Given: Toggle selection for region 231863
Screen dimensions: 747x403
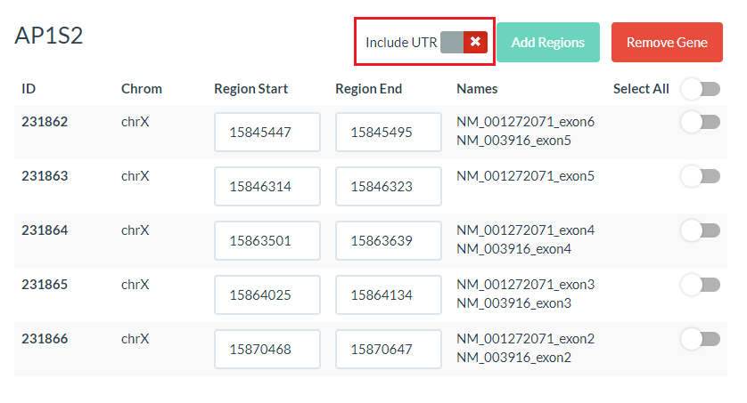Looking at the screenshot, I should (701, 176).
